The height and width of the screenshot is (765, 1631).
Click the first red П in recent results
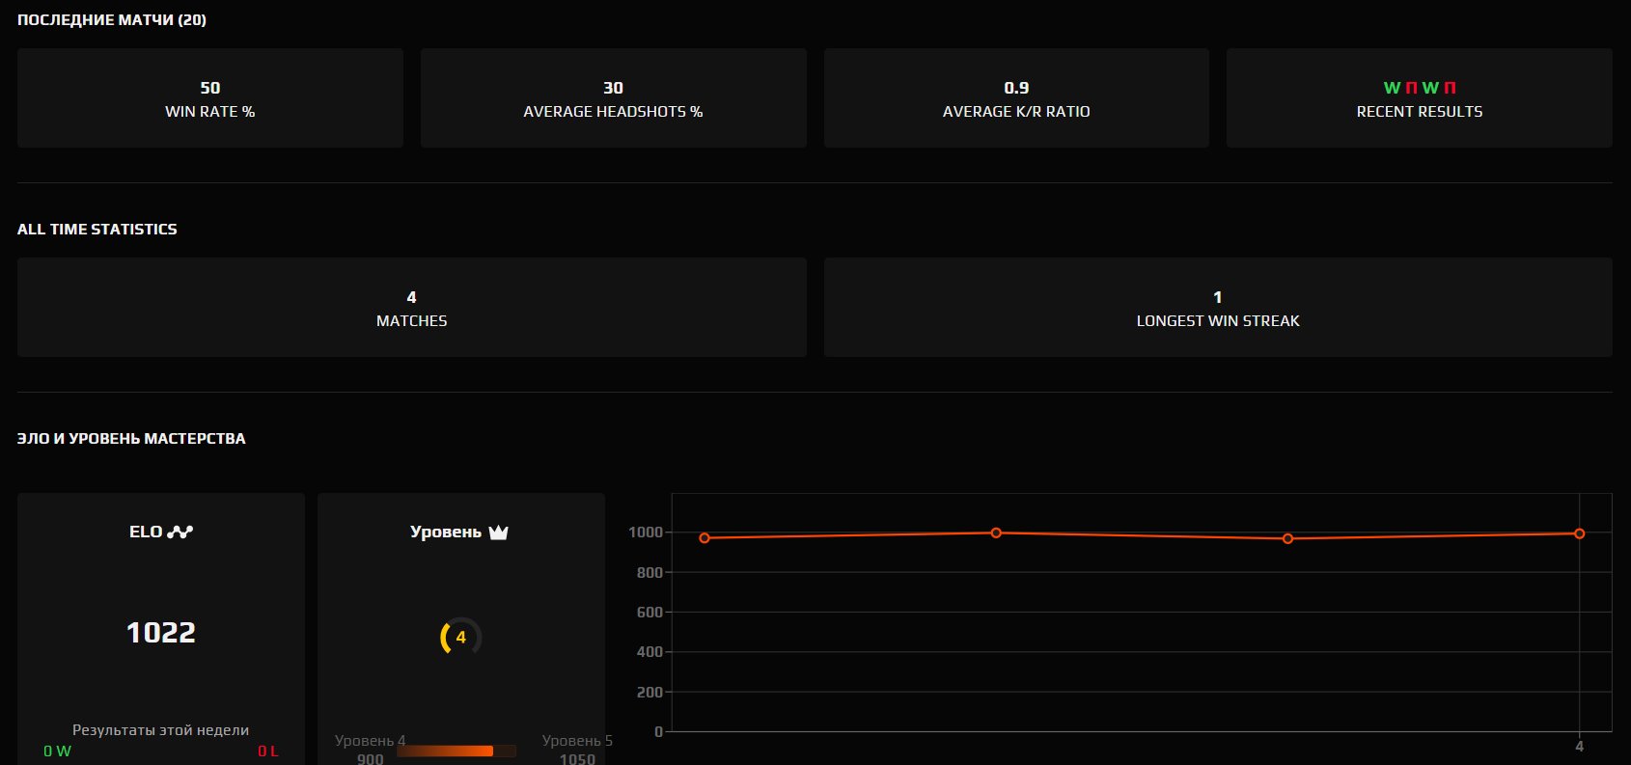[x=1411, y=88]
